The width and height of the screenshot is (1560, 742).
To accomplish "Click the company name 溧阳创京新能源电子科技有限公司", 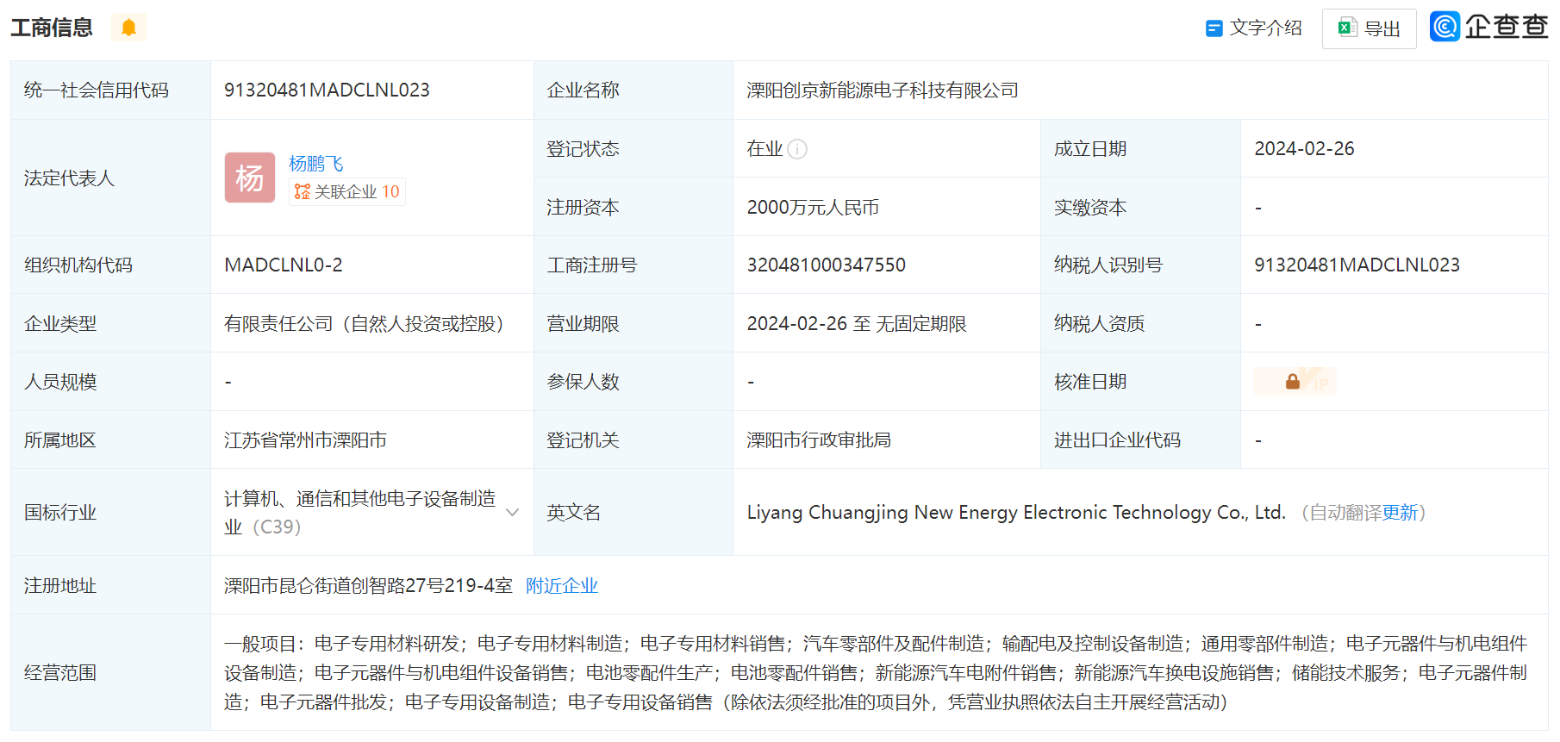I will pos(882,90).
